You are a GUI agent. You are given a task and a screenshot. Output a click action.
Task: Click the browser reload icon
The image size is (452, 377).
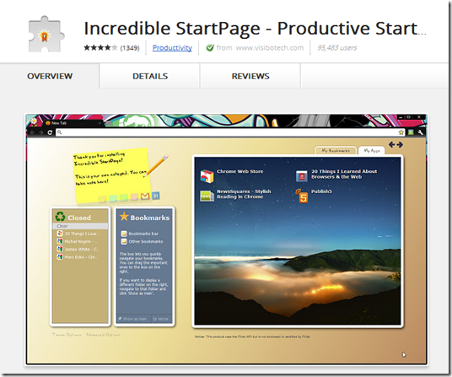[x=50, y=132]
